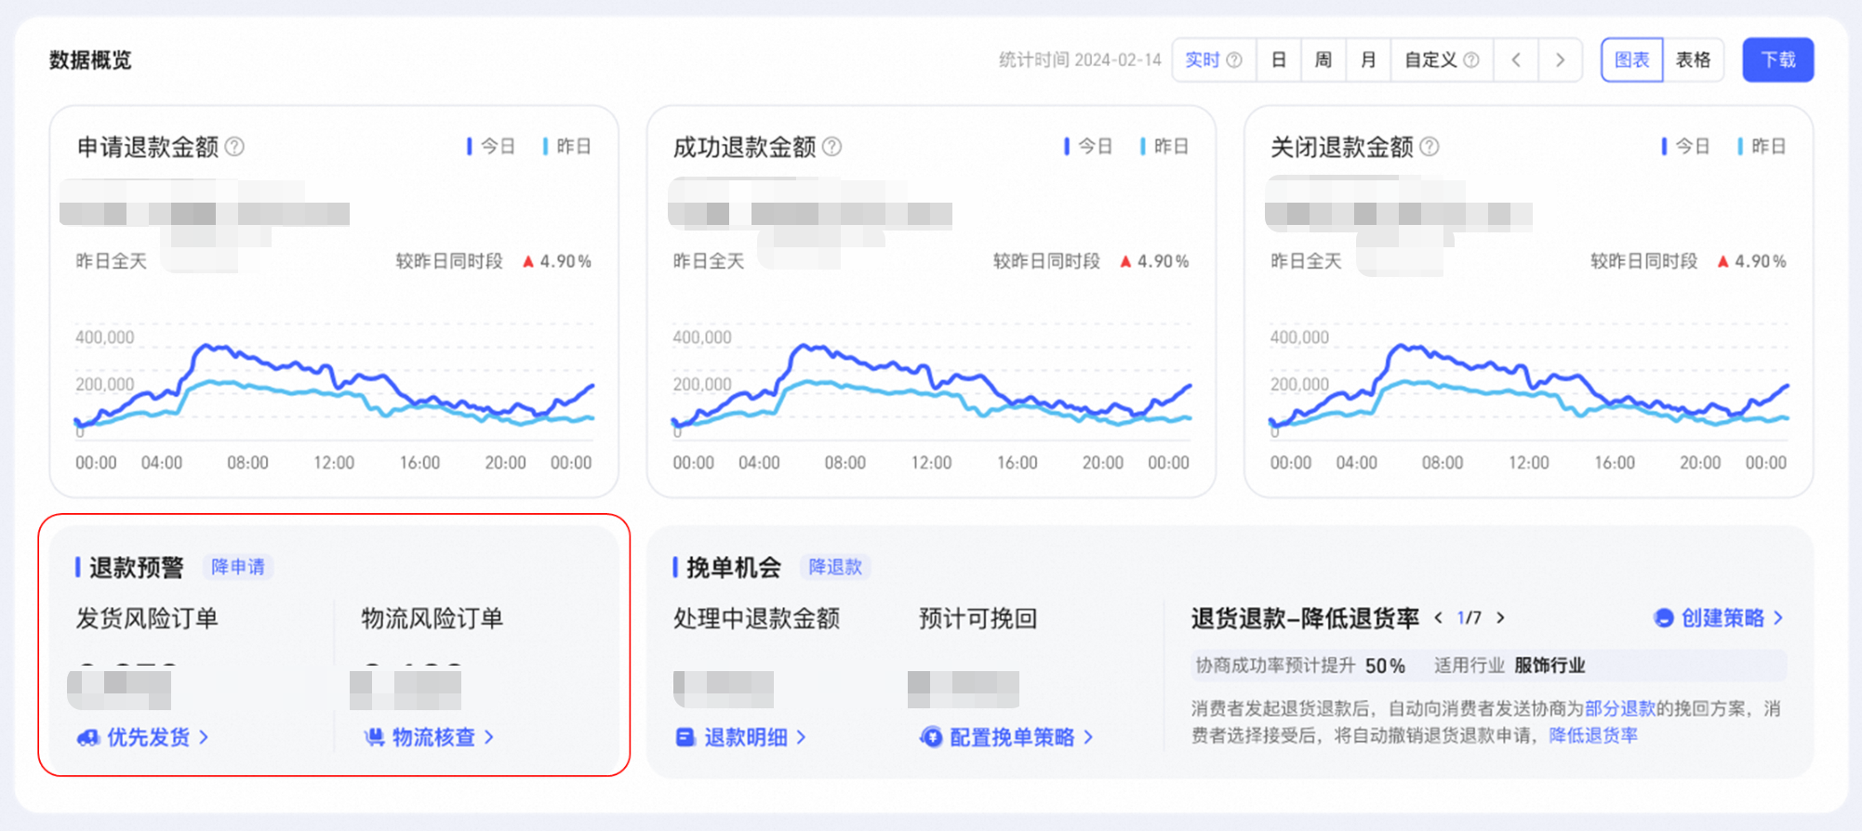Click the 挽单机会 section title
The image size is (1862, 831).
(x=734, y=567)
